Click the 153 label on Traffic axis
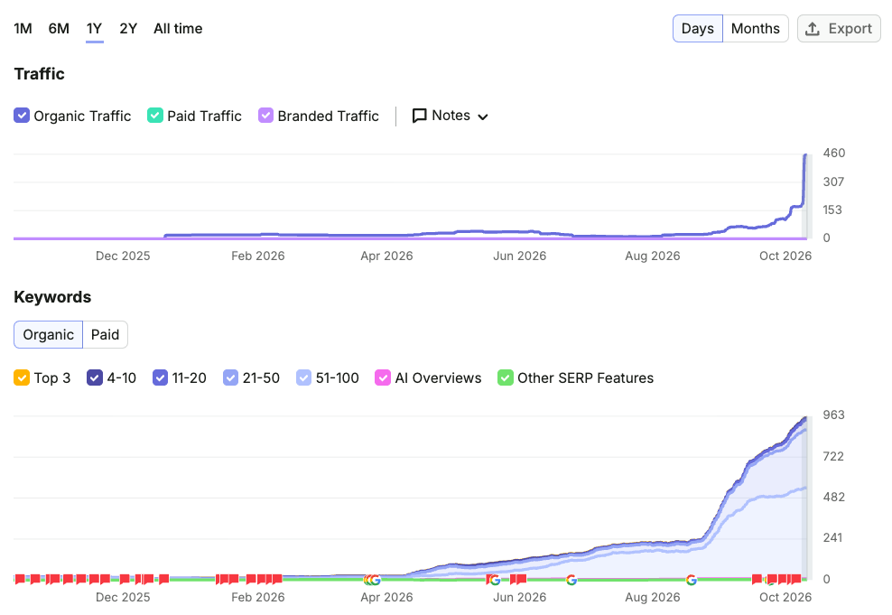The height and width of the screenshot is (615, 892). click(x=832, y=210)
